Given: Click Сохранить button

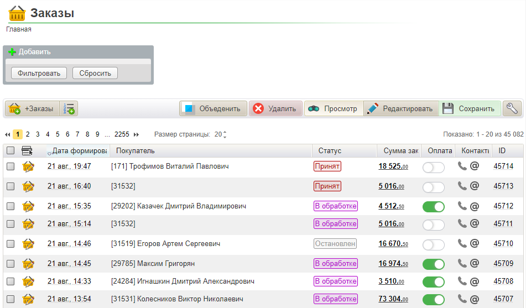Looking at the screenshot, I should click(470, 108).
